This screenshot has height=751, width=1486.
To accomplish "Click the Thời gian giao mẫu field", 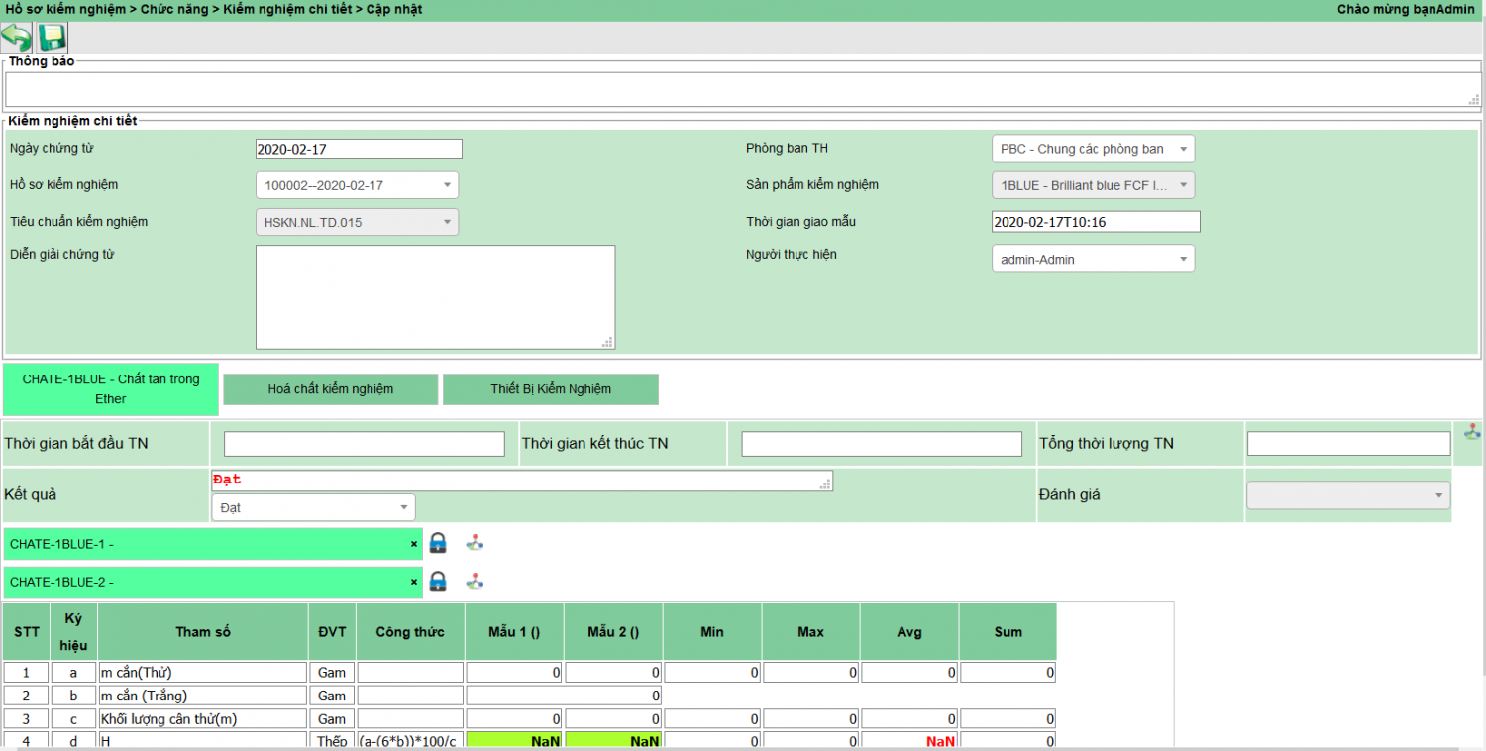I will pos(1096,222).
